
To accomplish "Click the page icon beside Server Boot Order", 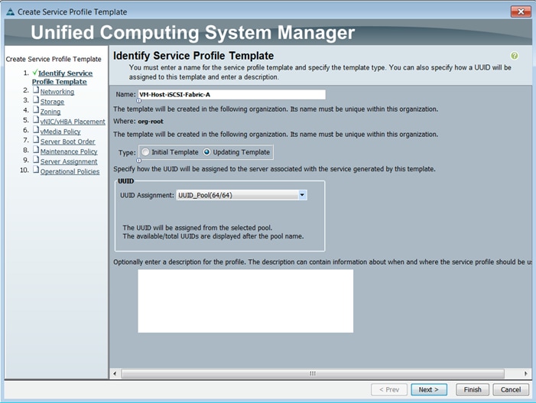I will click(36, 140).
